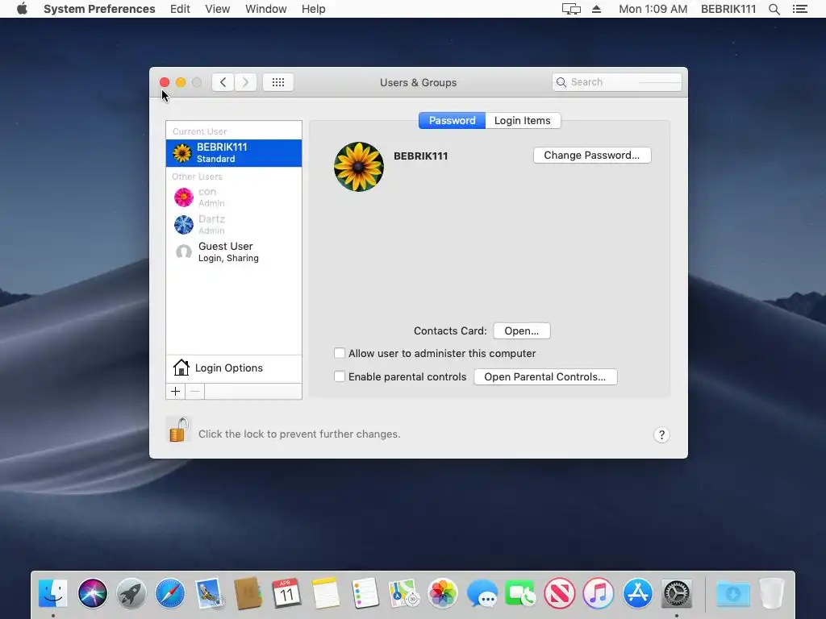Open Calendar icon showing 11
Image resolution: width=826 pixels, height=619 pixels.
286,593
